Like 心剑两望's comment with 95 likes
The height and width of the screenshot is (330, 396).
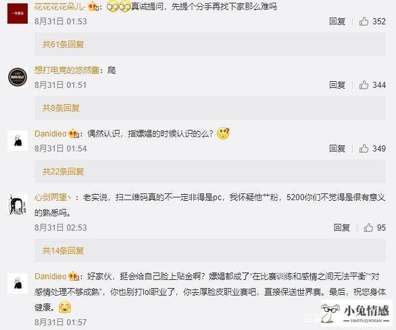click(x=368, y=228)
